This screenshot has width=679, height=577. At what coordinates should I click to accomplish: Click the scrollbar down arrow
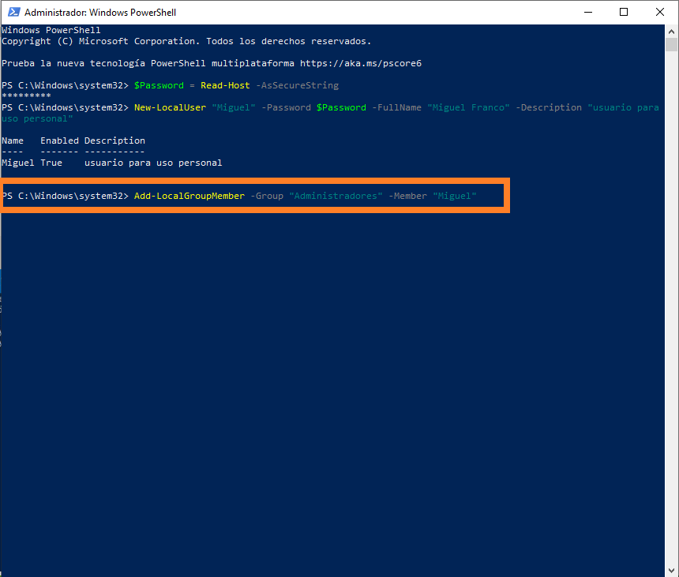coord(672,570)
